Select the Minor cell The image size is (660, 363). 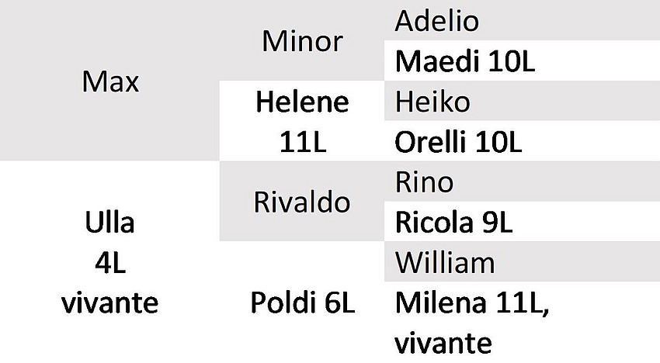tap(302, 41)
